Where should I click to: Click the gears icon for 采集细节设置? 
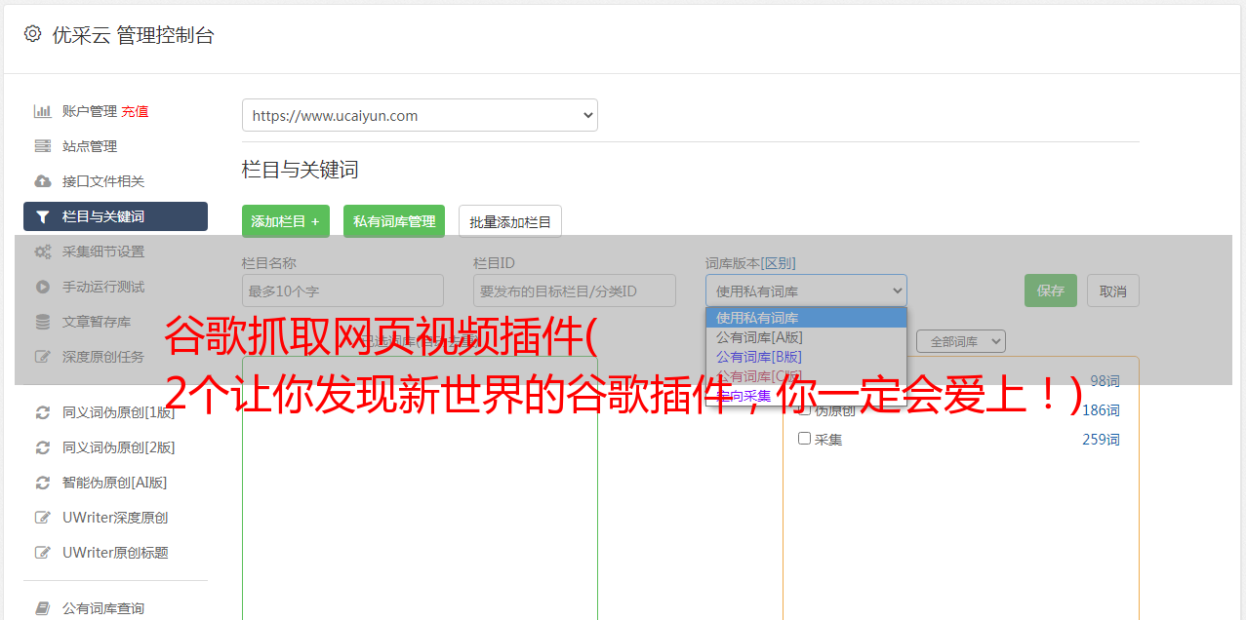tap(42, 252)
